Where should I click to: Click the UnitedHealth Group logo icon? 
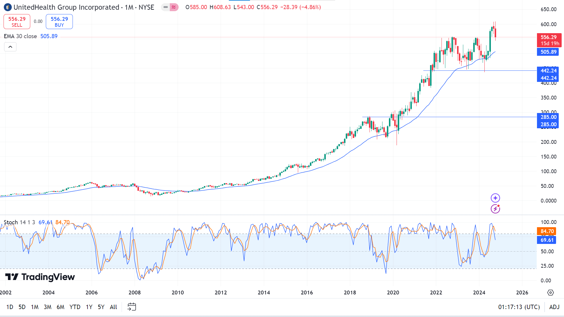[x=8, y=7]
